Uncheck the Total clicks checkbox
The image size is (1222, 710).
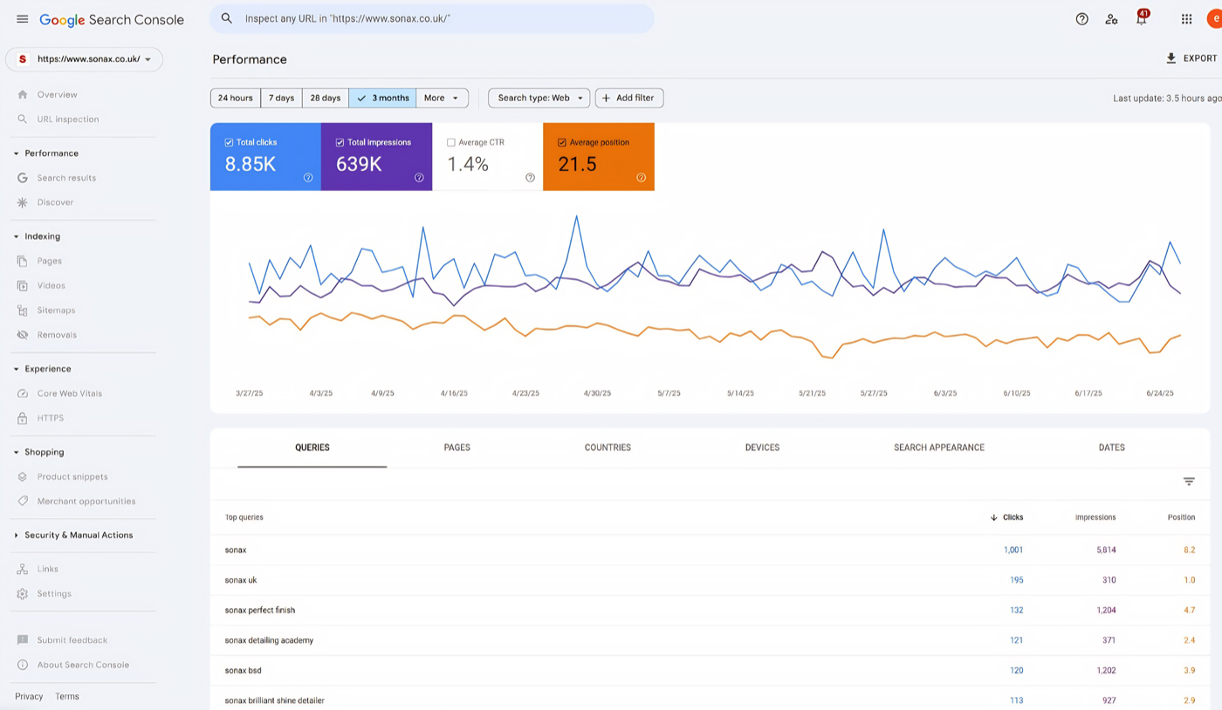point(229,142)
